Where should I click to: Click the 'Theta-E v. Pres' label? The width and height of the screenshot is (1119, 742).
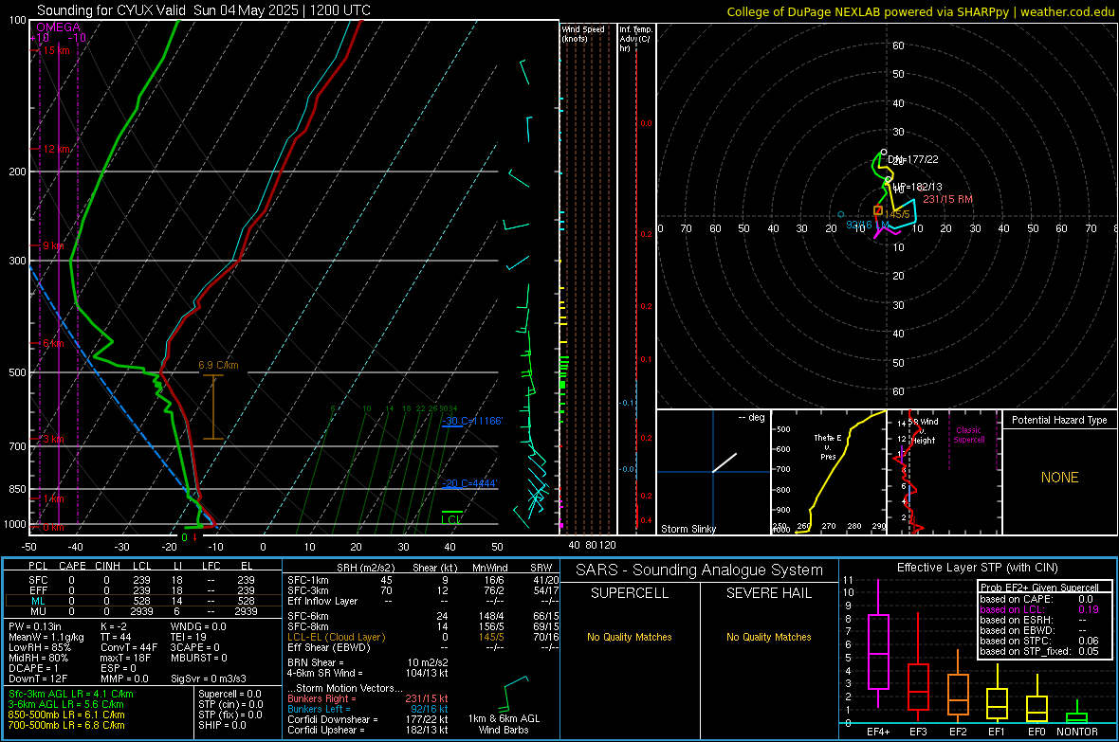[x=827, y=447]
